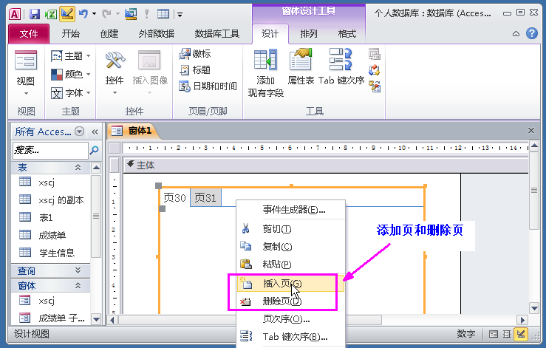
Task: Click the Save icon in quick access toolbar
Action: tap(35, 14)
